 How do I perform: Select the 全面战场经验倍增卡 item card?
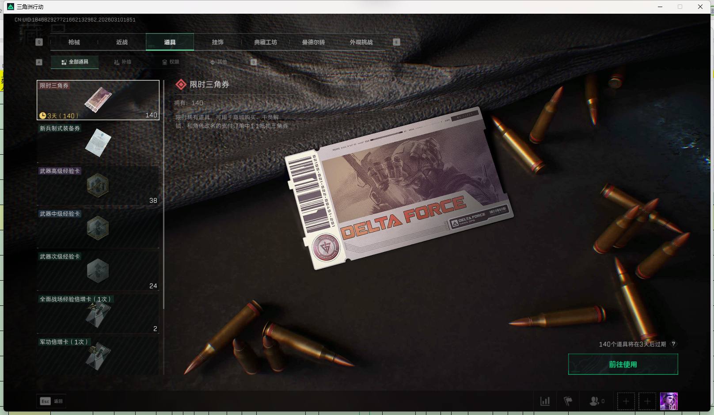[98, 314]
